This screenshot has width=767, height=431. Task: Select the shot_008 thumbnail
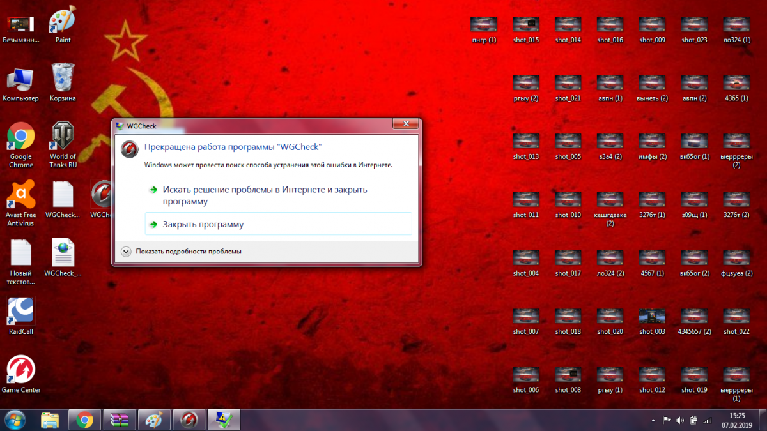[568, 381]
